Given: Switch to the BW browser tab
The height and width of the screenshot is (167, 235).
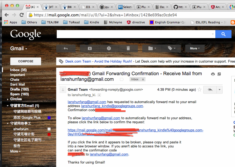Looking at the screenshot, I should (69, 7).
